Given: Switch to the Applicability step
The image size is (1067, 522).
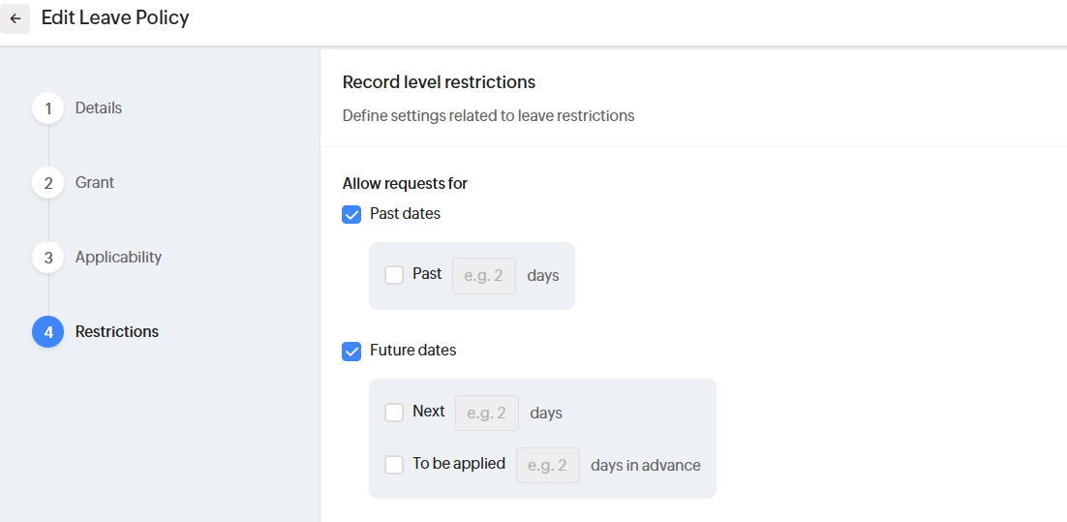Looking at the screenshot, I should click(x=118, y=258).
